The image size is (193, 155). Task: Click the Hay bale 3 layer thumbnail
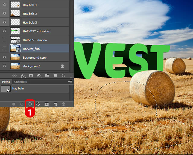(15, 22)
